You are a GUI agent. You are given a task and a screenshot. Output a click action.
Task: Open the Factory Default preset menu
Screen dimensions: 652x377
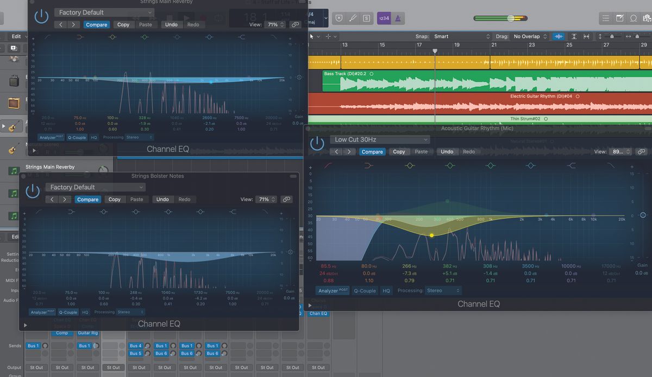[103, 12]
